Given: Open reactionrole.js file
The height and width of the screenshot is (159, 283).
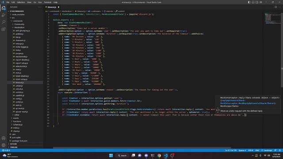Looking at the screenshot, I should [x=21, y=57].
